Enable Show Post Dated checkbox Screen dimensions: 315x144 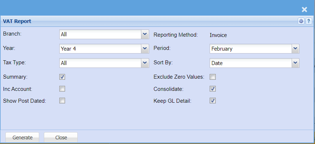(62, 101)
